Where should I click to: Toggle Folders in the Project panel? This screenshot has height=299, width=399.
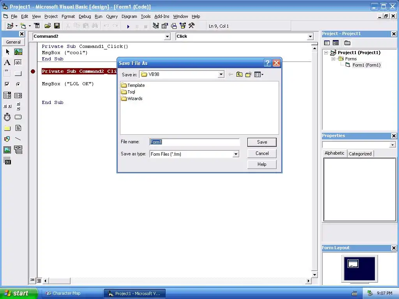pyautogui.click(x=347, y=43)
